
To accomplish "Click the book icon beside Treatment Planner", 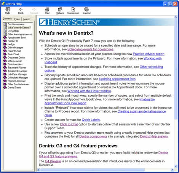I will 5,67.
